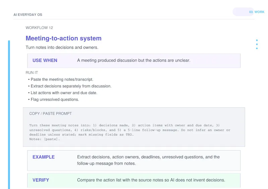The height and width of the screenshot is (189, 268).
Task: Click "Flag unresolved questions." bullet
Action: point(55,99)
